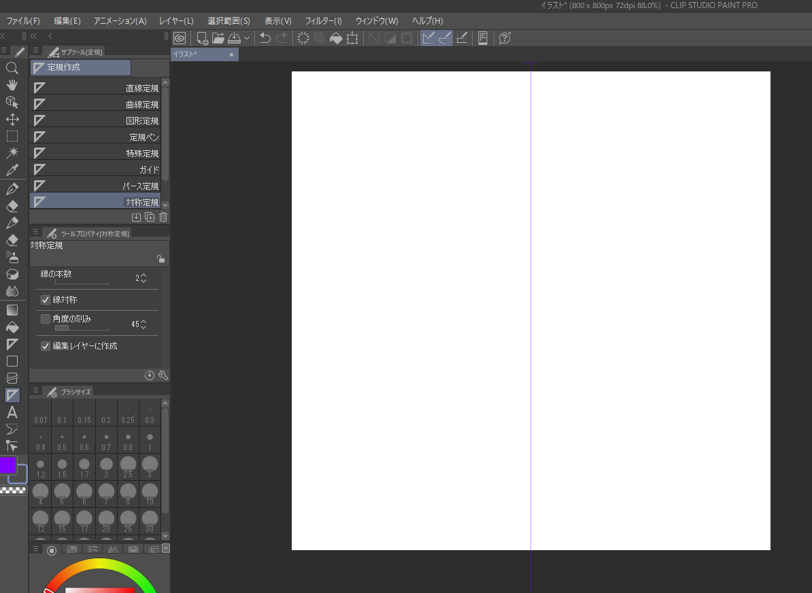Open the tablet operation panel icon
Viewport: 812px width, 593px height.
tap(483, 38)
